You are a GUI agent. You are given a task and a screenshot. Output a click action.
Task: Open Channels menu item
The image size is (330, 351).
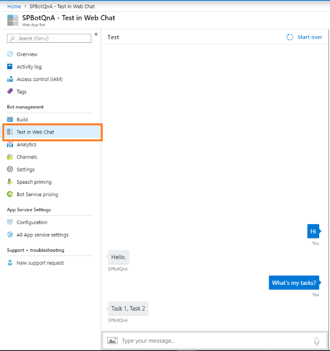coord(27,157)
